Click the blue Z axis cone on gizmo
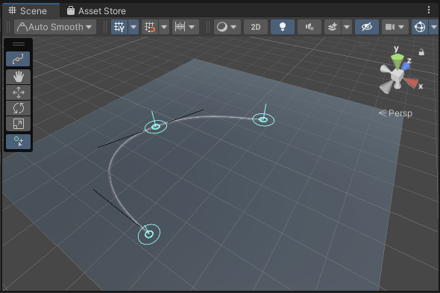Screen dimensions: 440x293 (x=406, y=66)
